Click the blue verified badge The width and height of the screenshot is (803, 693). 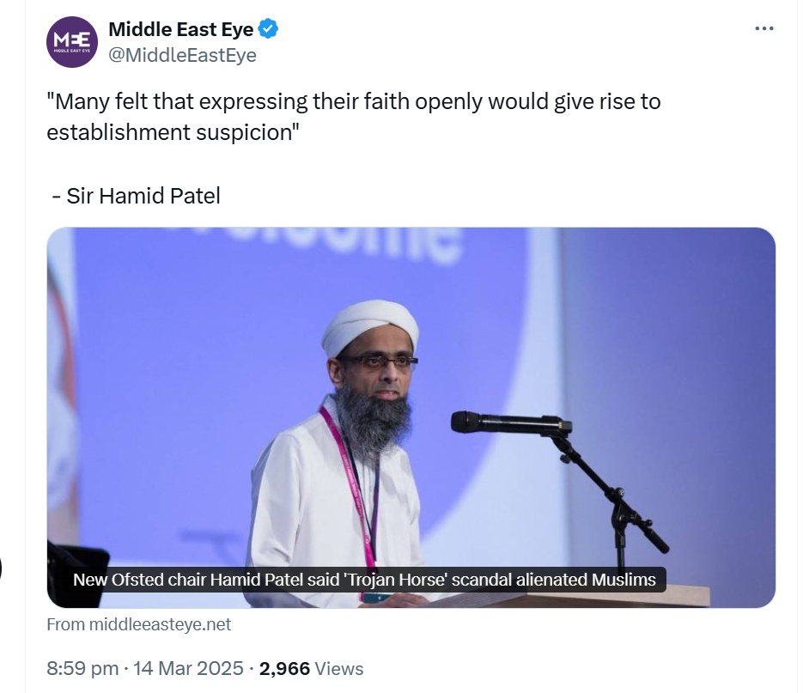[x=269, y=30]
